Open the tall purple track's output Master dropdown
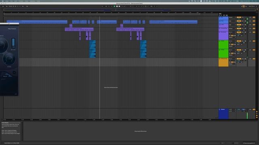The height and width of the screenshot is (145, 259). click(232, 37)
